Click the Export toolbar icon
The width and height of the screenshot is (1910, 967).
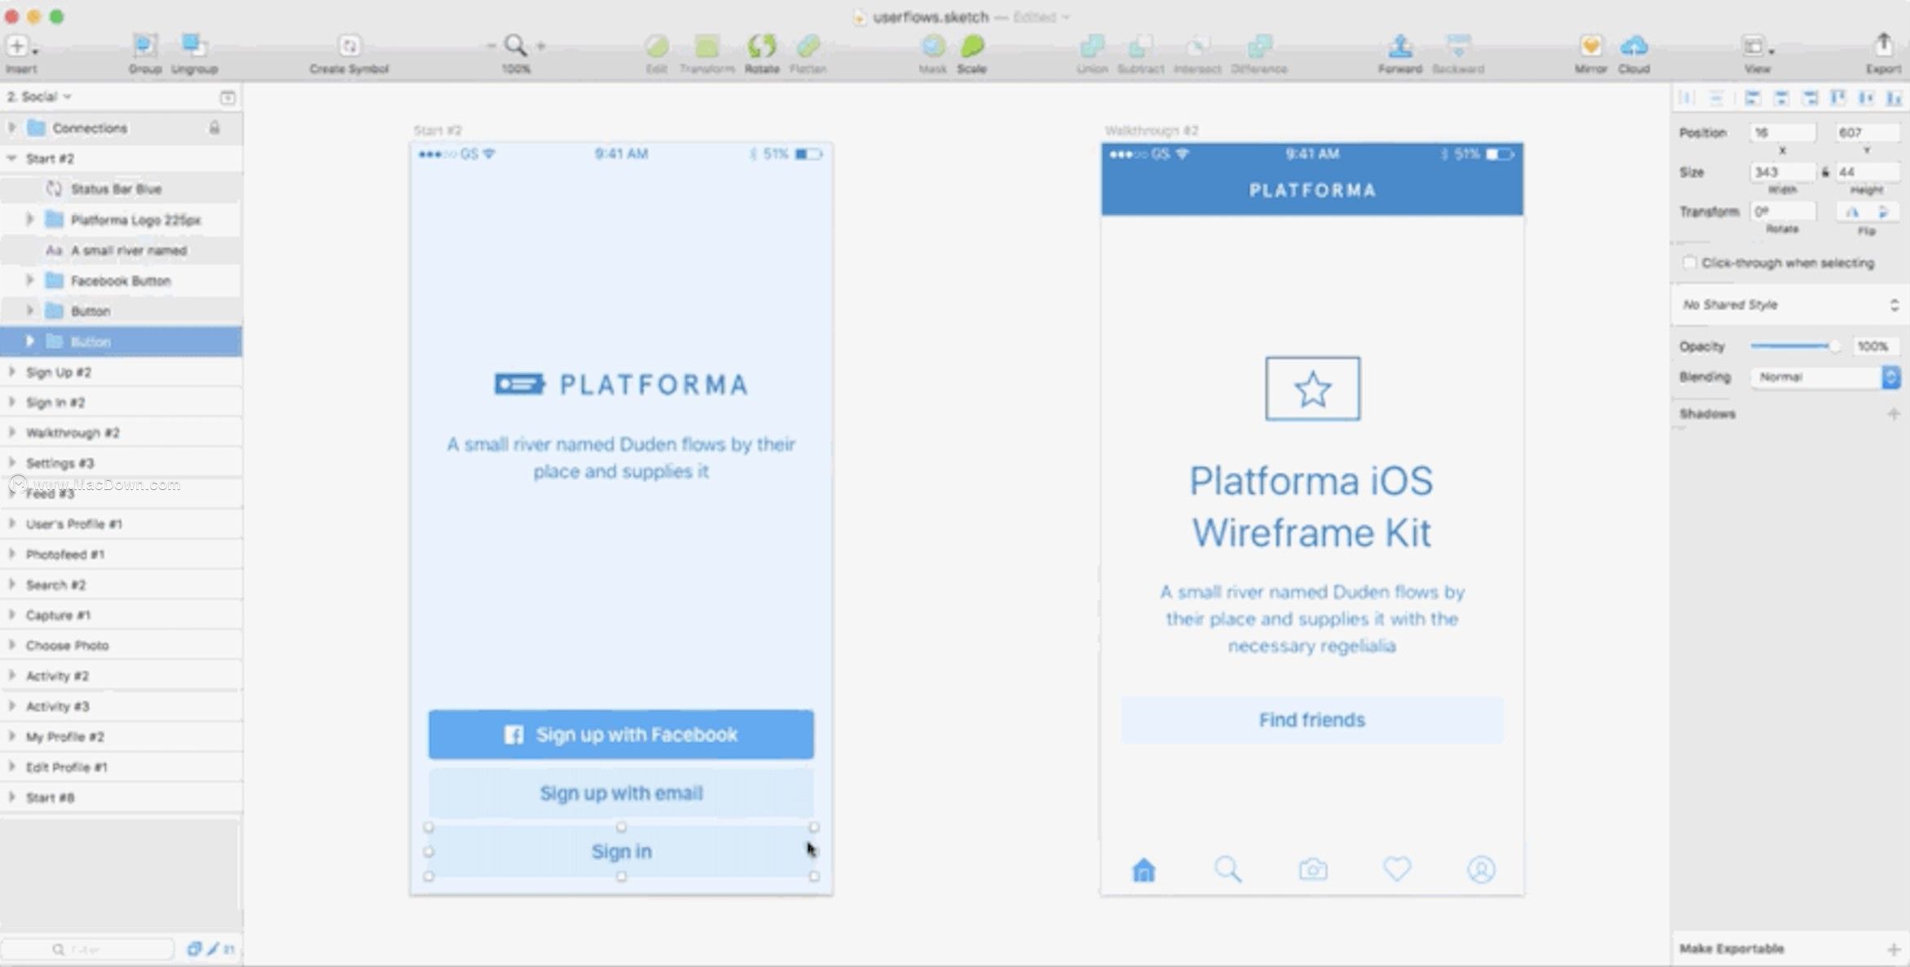[1882, 46]
